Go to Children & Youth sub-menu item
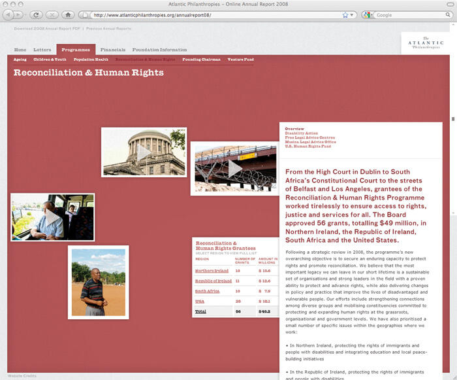Viewport: 457px width, 380px height. click(50, 60)
